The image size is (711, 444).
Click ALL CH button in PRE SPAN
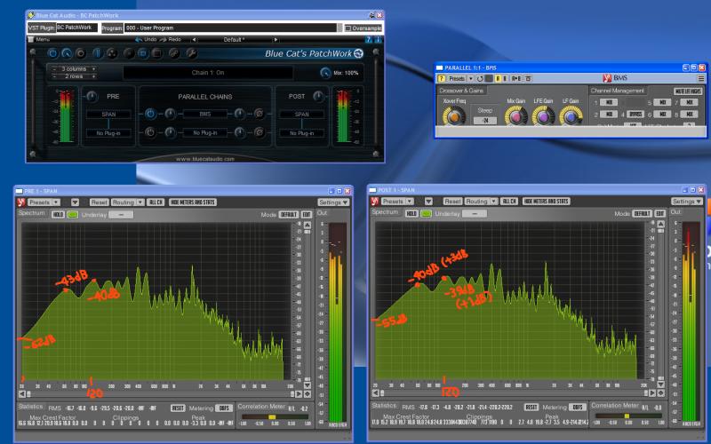[156, 202]
